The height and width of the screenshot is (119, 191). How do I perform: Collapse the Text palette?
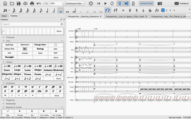3,41
